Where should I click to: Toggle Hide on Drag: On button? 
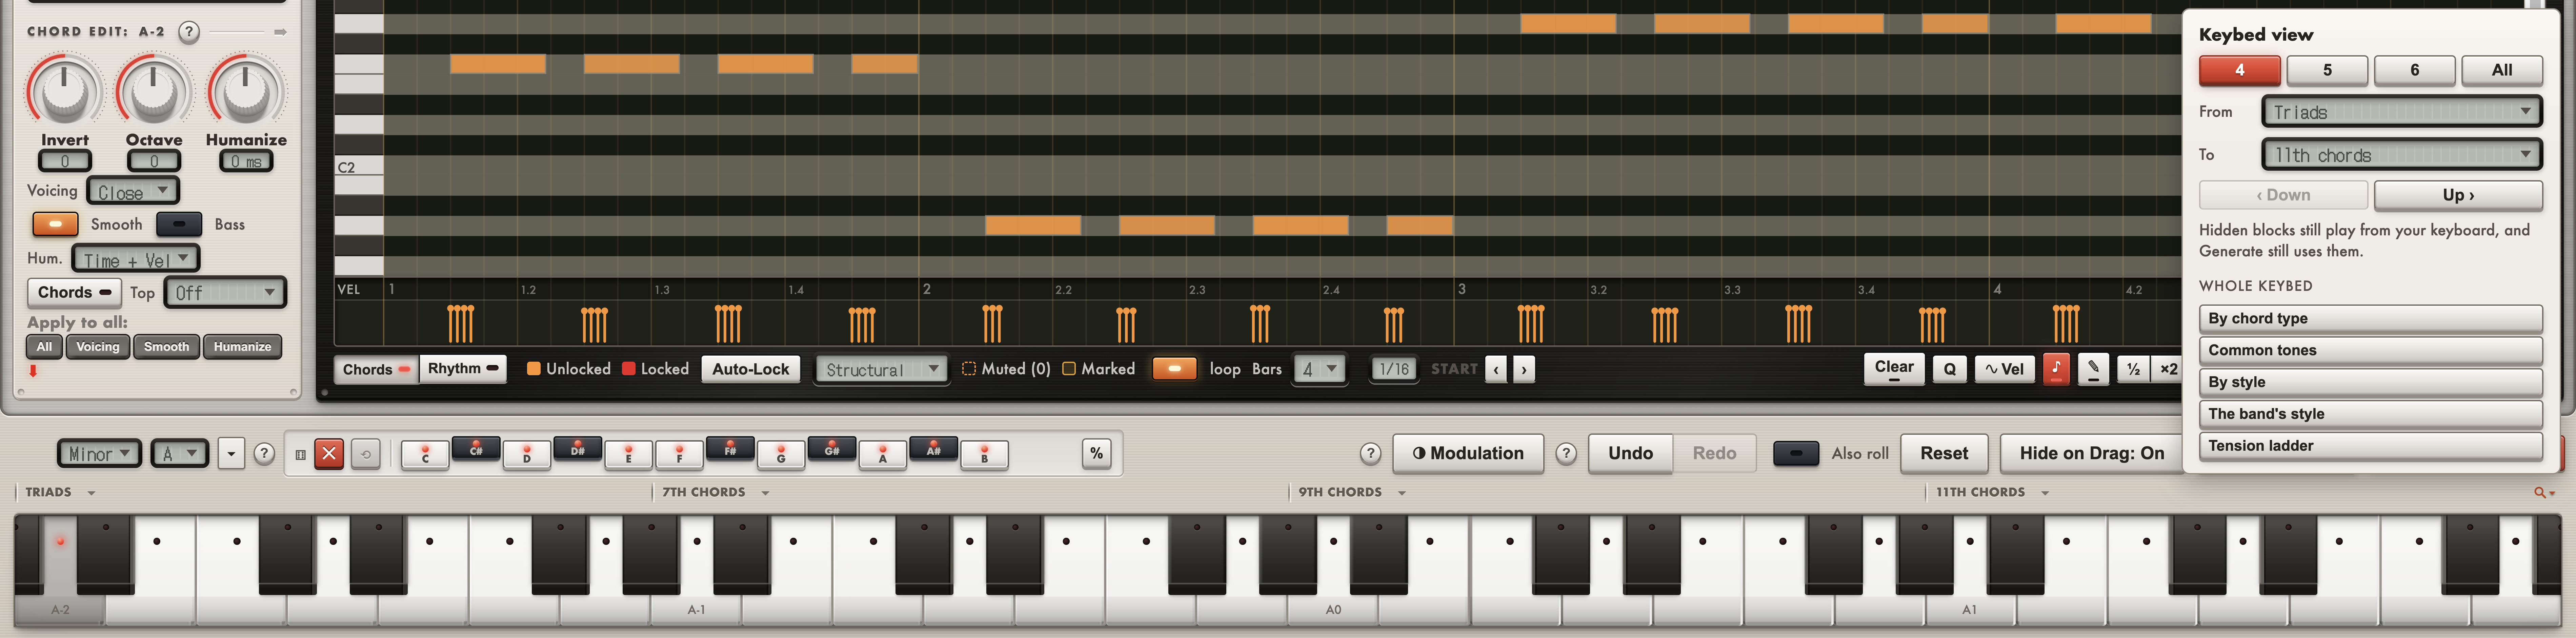click(x=2091, y=453)
